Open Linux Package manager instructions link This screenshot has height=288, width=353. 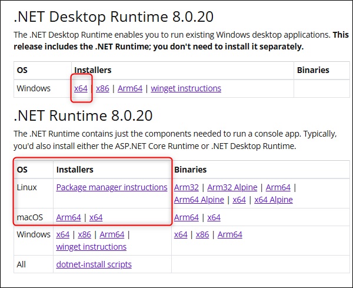(x=112, y=187)
